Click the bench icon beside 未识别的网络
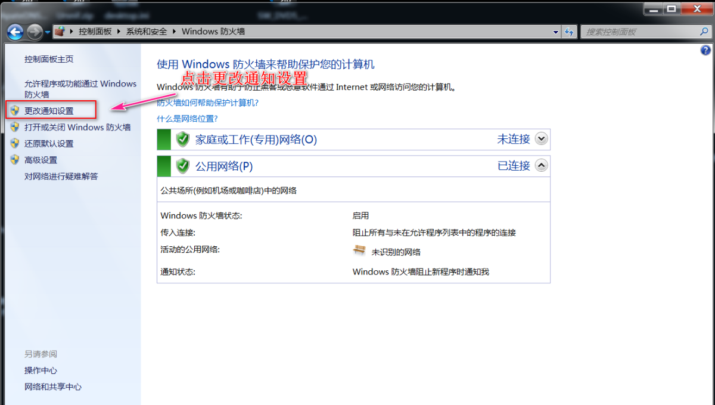The width and height of the screenshot is (715, 405). pyautogui.click(x=359, y=251)
